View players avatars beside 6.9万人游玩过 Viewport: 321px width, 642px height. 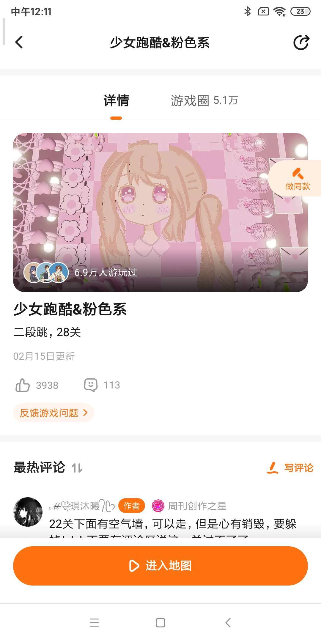point(46,272)
